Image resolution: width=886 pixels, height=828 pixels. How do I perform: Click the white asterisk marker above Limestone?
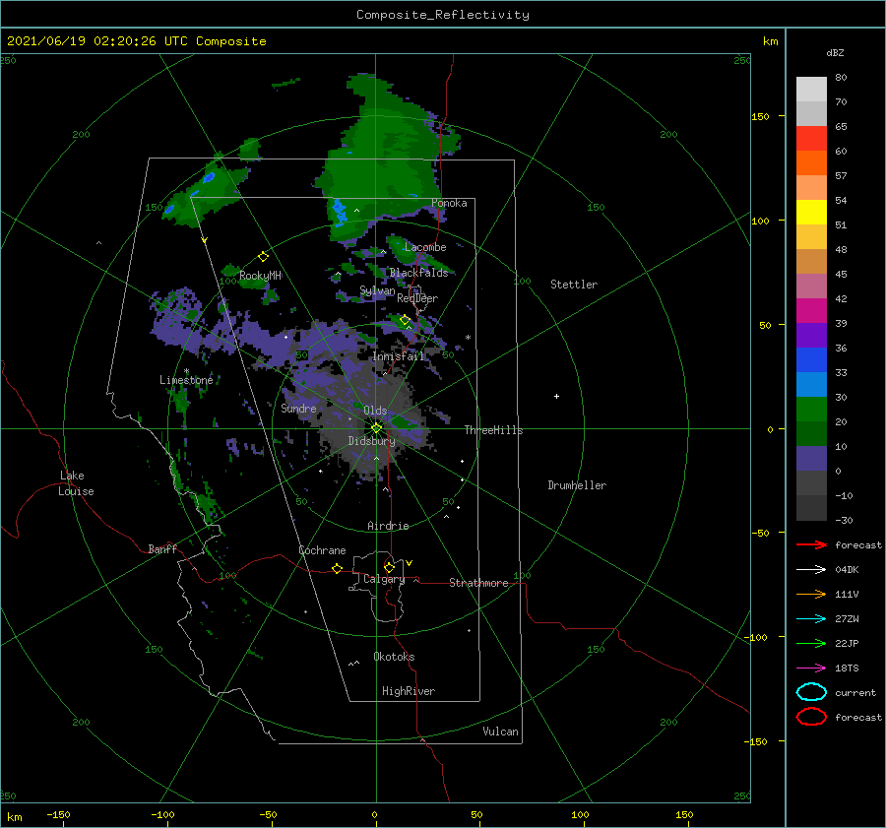tap(186, 371)
